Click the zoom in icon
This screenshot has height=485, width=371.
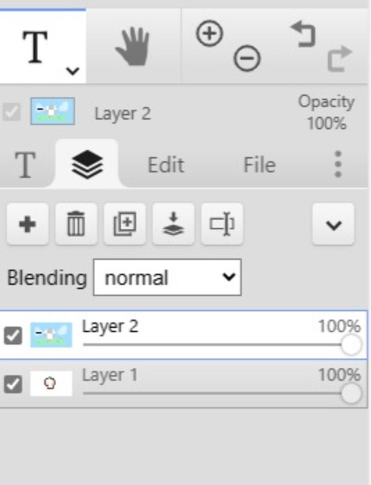209,34
